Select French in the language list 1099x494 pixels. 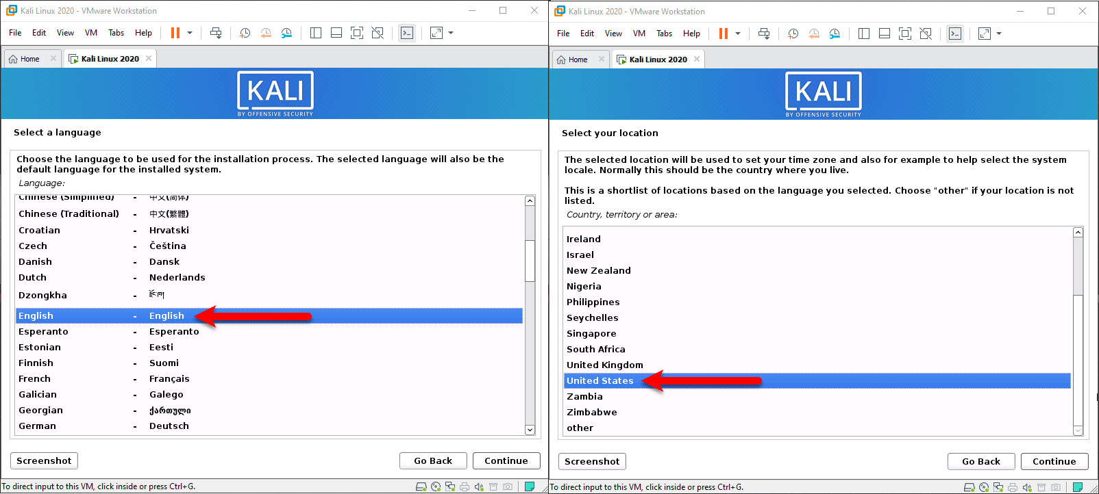269,378
